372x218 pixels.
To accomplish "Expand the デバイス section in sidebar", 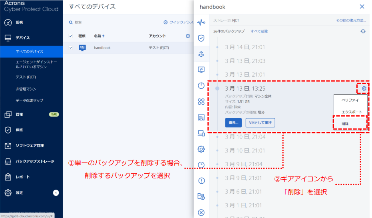I will click(23, 38).
